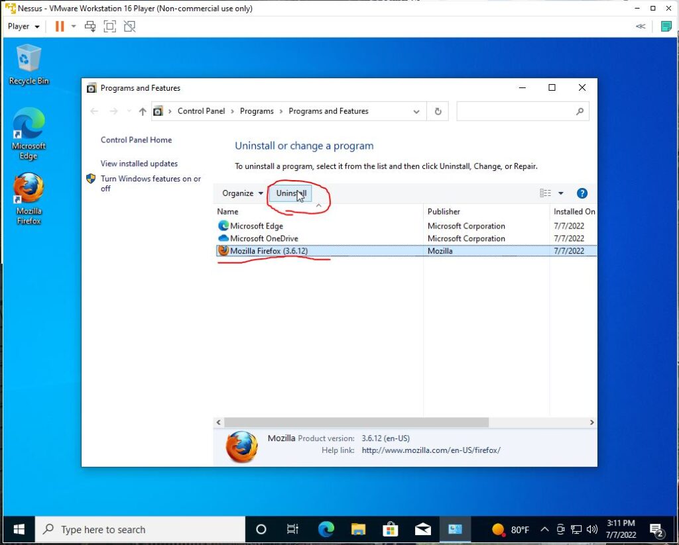Click the large Firefox icon in details pane
The width and height of the screenshot is (679, 545).
point(241,447)
